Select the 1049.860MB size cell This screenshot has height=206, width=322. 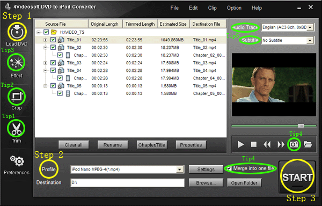click(x=172, y=40)
